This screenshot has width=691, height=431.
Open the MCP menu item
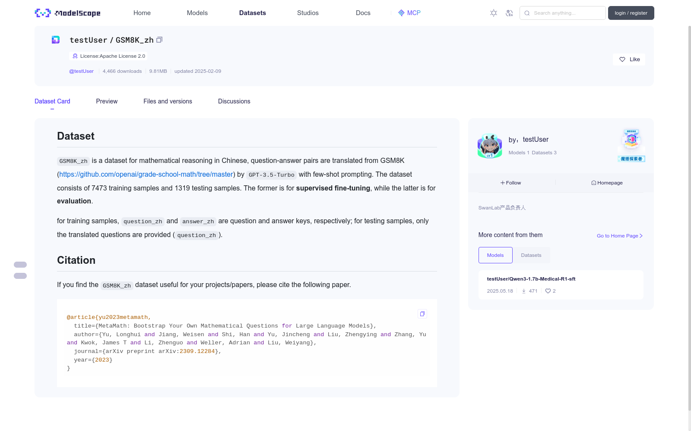point(409,13)
